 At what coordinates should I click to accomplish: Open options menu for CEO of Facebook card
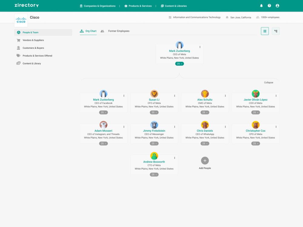coord(124,96)
